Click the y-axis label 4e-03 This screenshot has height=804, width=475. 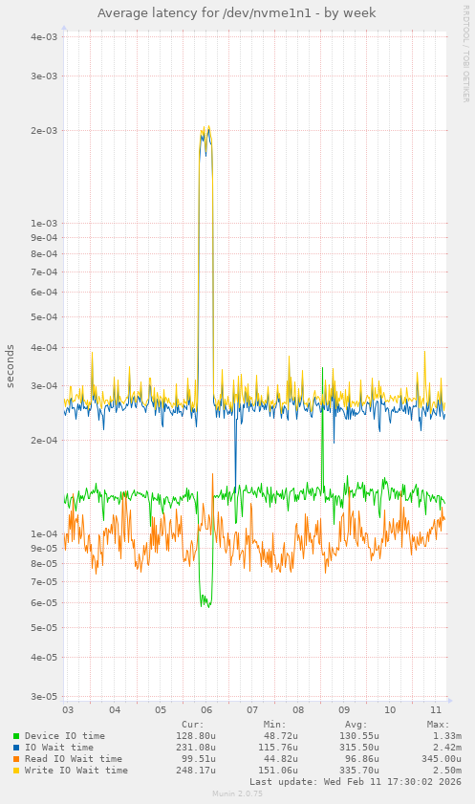[x=44, y=37]
